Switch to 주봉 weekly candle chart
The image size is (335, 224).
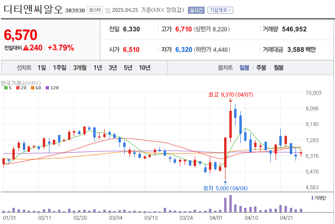261,68
